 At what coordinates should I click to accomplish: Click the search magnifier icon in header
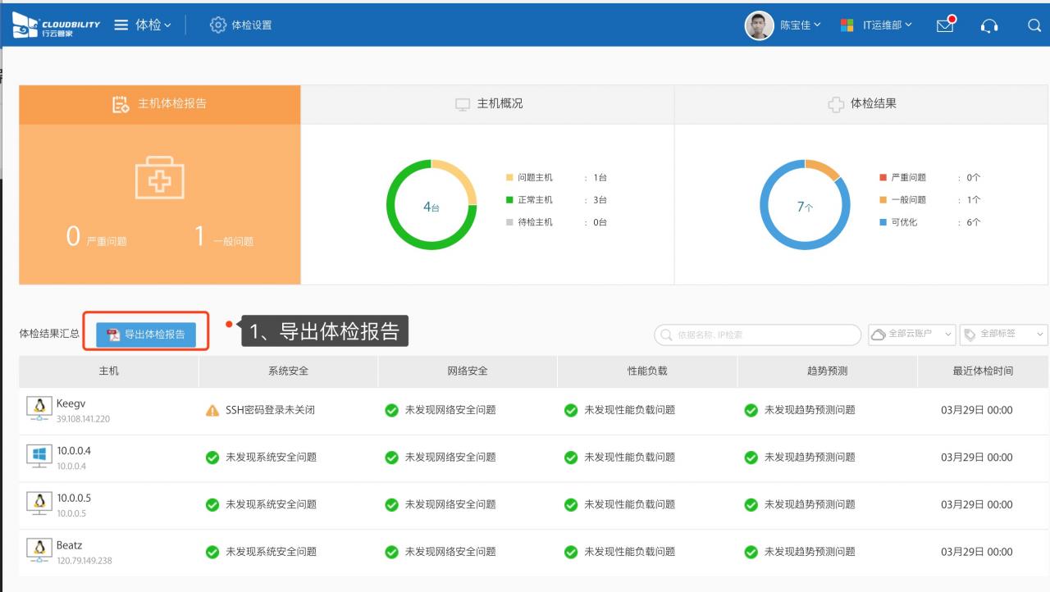coord(1034,25)
